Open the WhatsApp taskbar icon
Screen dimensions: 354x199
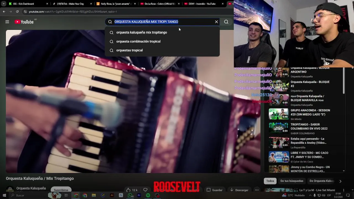pos(130,195)
